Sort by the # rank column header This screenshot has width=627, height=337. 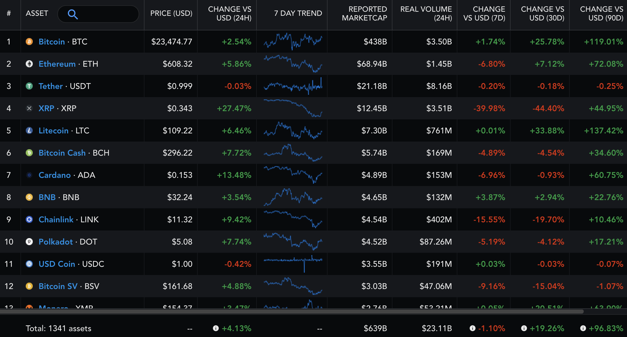[x=9, y=13]
